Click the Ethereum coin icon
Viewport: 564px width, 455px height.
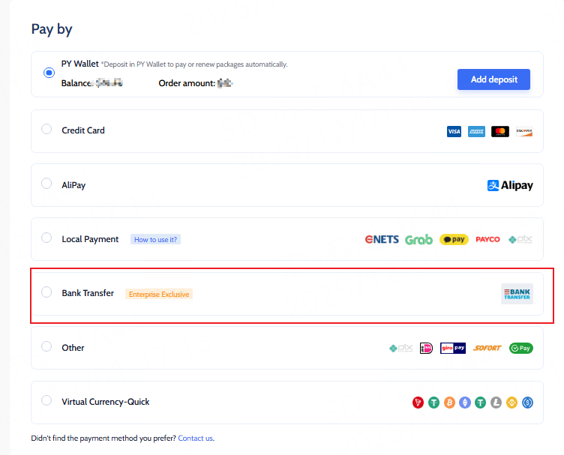pyautogui.click(x=465, y=403)
